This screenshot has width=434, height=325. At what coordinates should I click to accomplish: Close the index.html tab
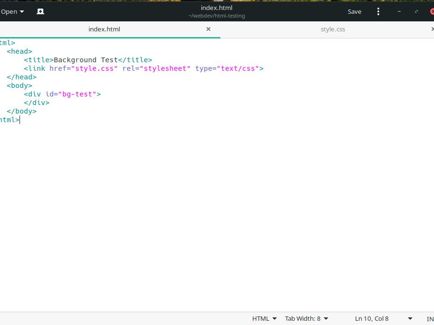pyautogui.click(x=208, y=29)
